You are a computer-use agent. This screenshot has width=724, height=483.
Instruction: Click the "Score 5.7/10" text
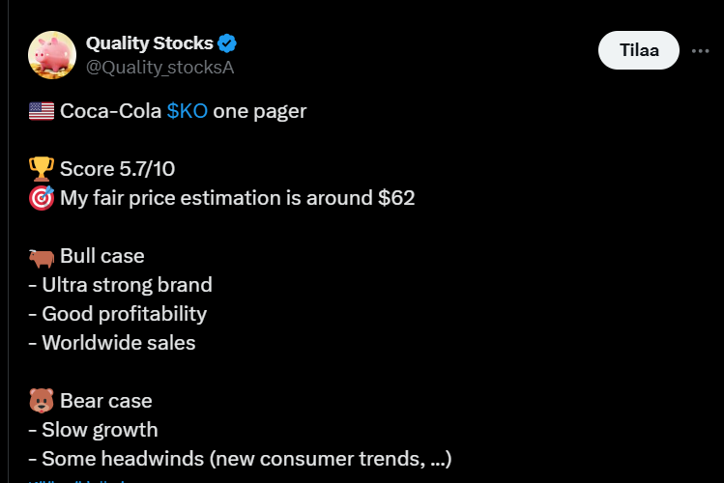pos(115,169)
